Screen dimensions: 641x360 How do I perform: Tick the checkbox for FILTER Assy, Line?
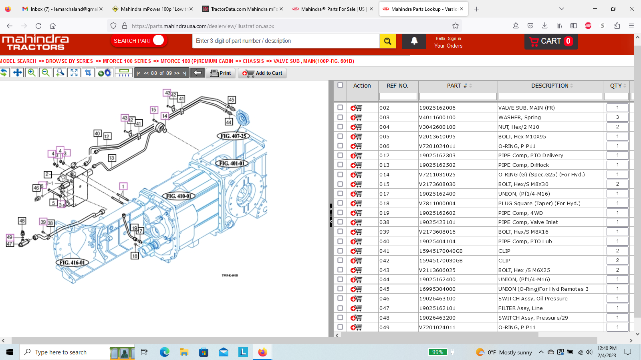(x=340, y=308)
